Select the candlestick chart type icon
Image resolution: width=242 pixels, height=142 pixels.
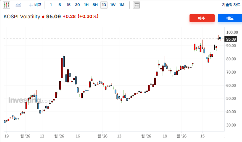tap(6, 5)
